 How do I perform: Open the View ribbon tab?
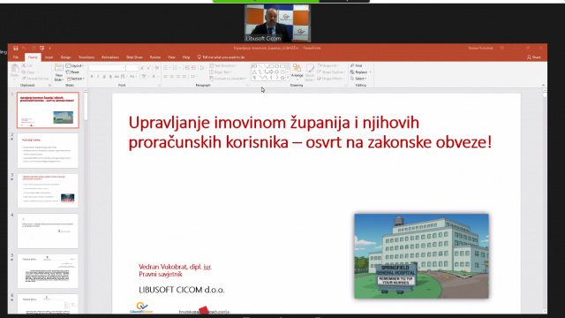pos(171,57)
